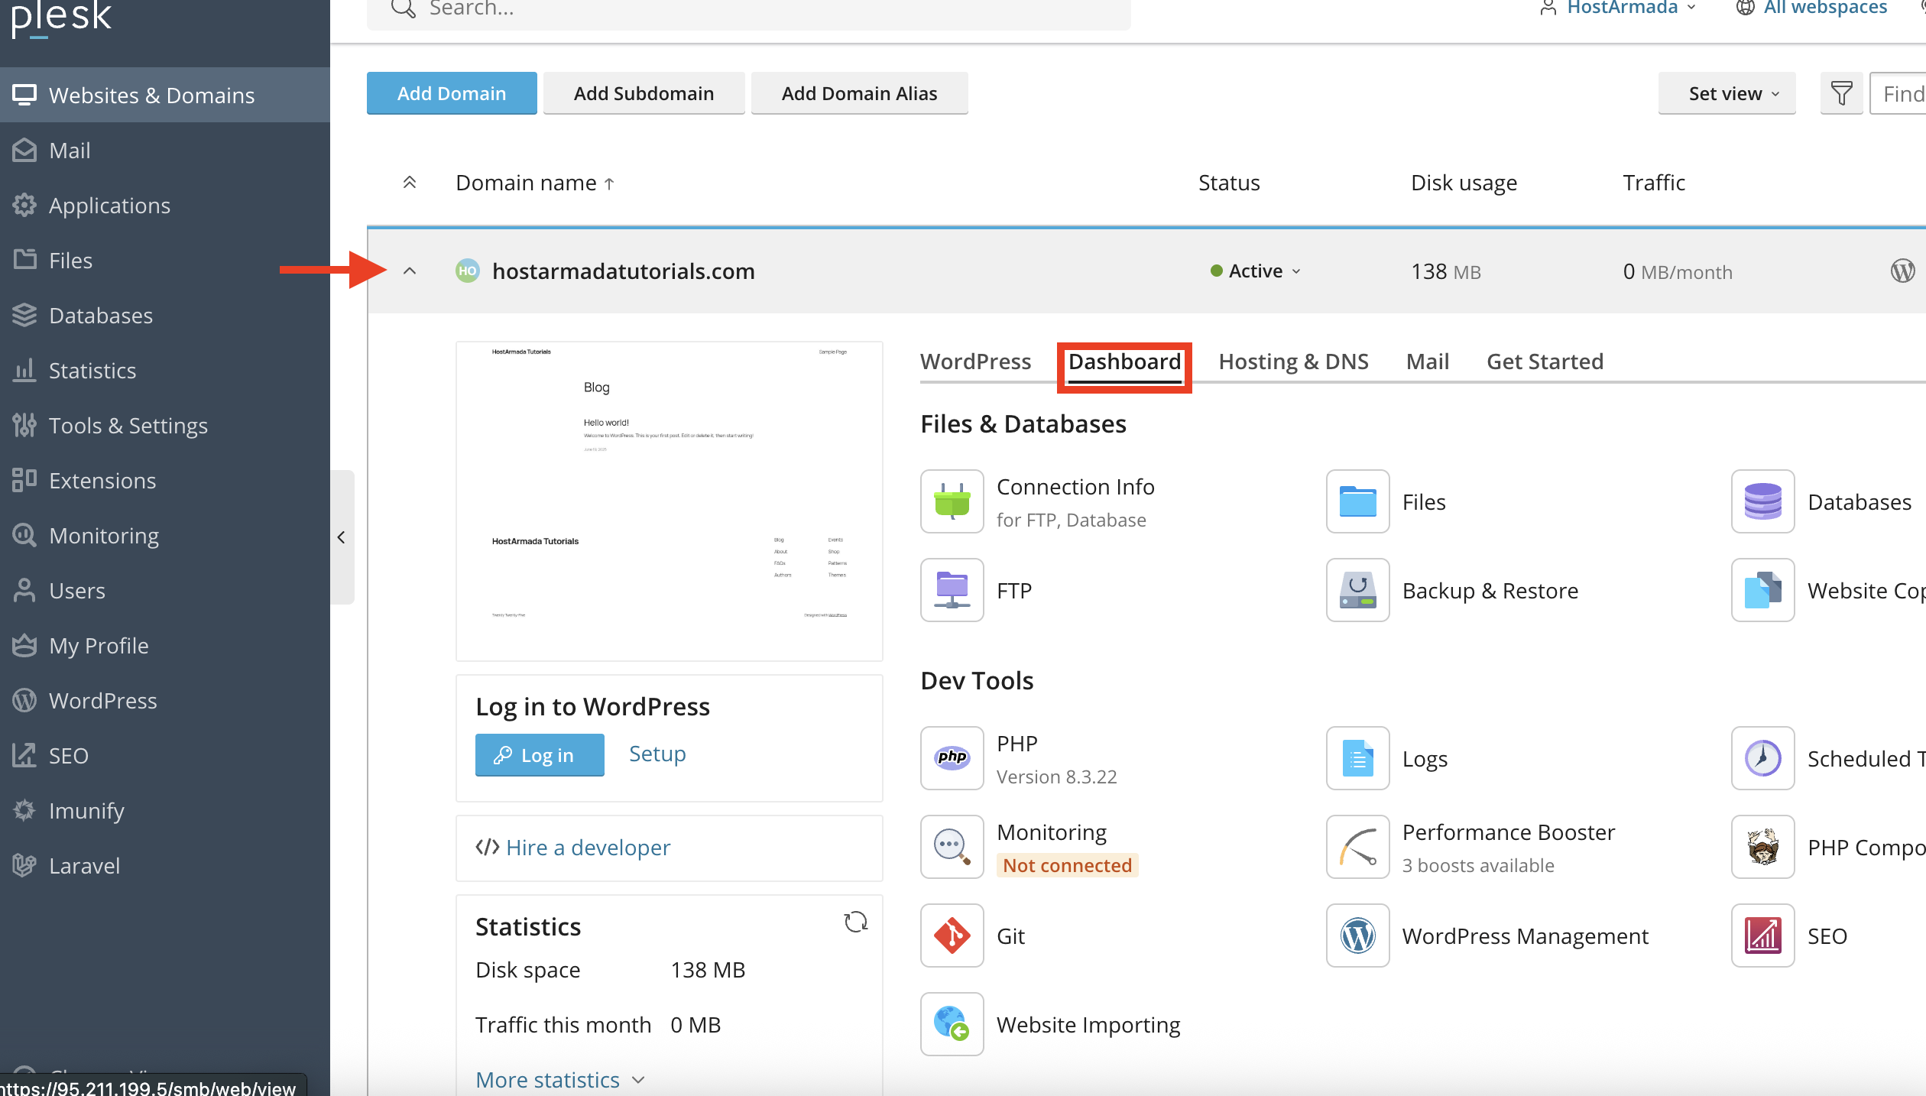Open the Set view dropdown
The image size is (1926, 1096).
(1726, 93)
